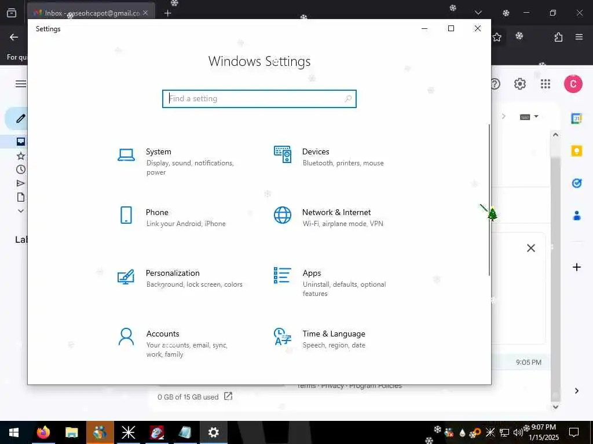
Task: Click the Find a setting search box
Action: [259, 98]
